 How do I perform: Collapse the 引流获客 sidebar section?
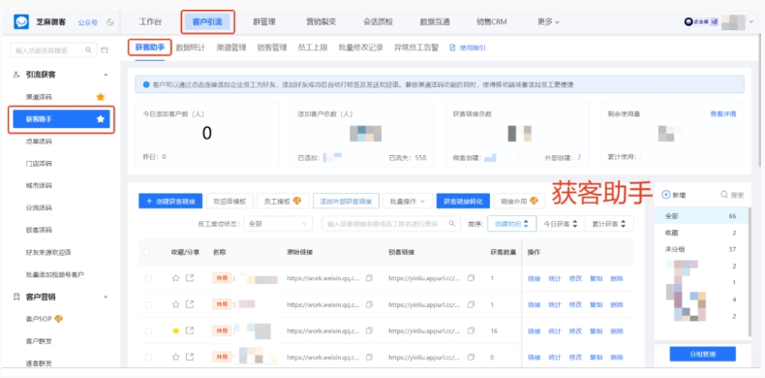106,75
